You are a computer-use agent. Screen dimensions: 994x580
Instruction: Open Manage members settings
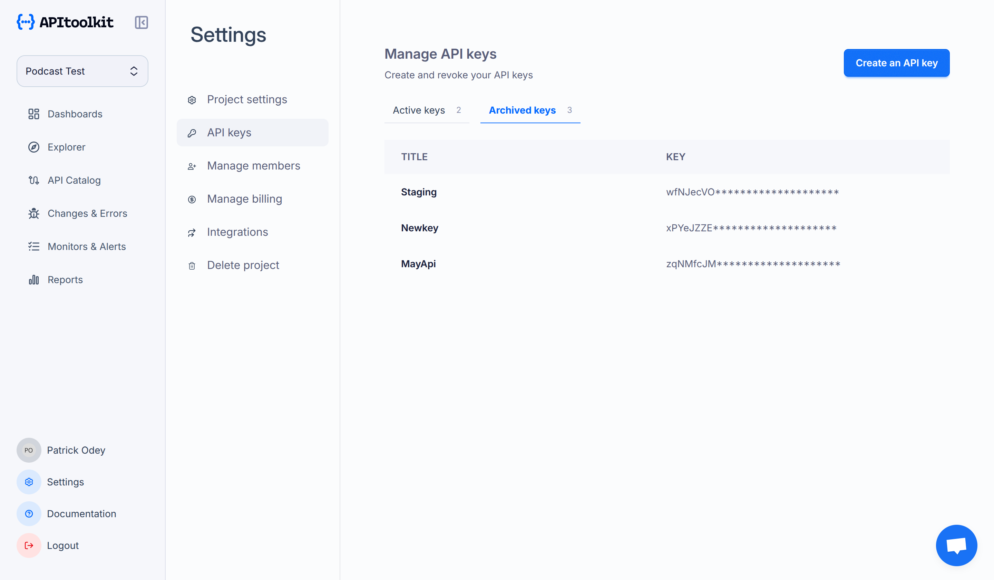coord(254,165)
